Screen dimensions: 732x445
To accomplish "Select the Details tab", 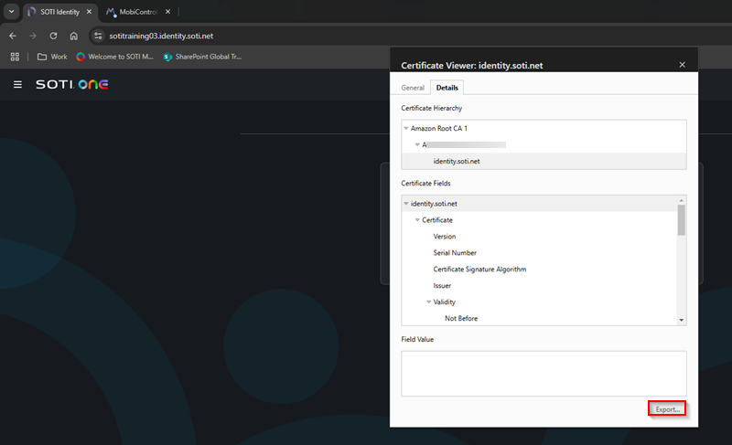I will 447,88.
